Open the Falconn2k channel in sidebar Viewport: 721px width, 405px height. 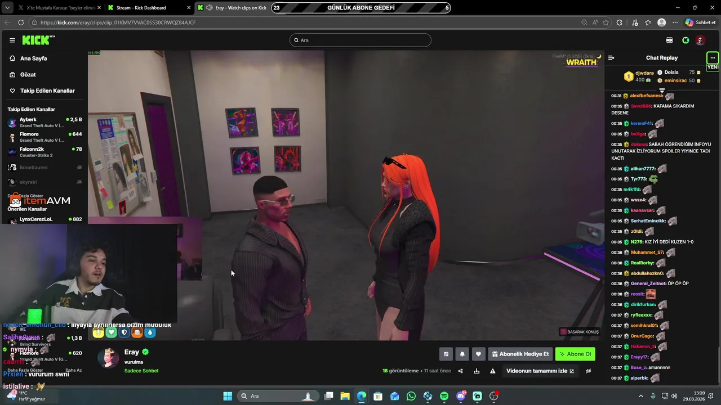coord(44,152)
